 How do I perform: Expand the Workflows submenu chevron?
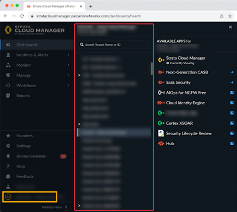point(69,85)
